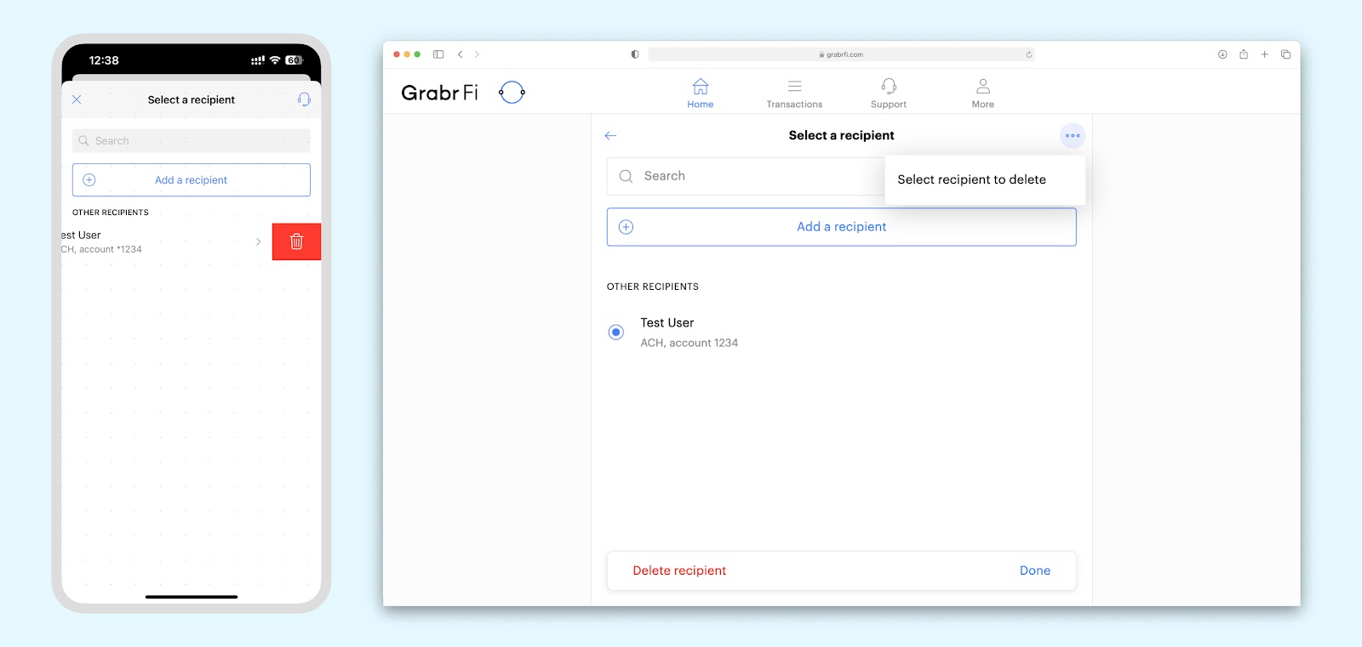
Task: Open the Transactions tab
Action: coord(794,93)
